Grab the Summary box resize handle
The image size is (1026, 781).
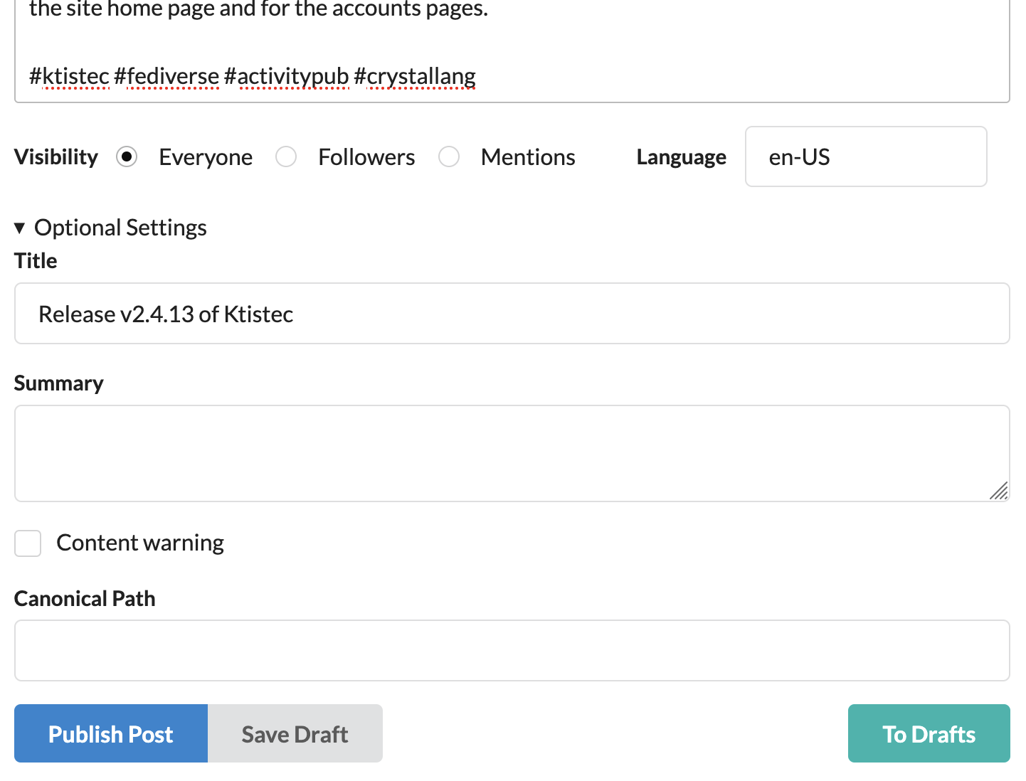[999, 491]
